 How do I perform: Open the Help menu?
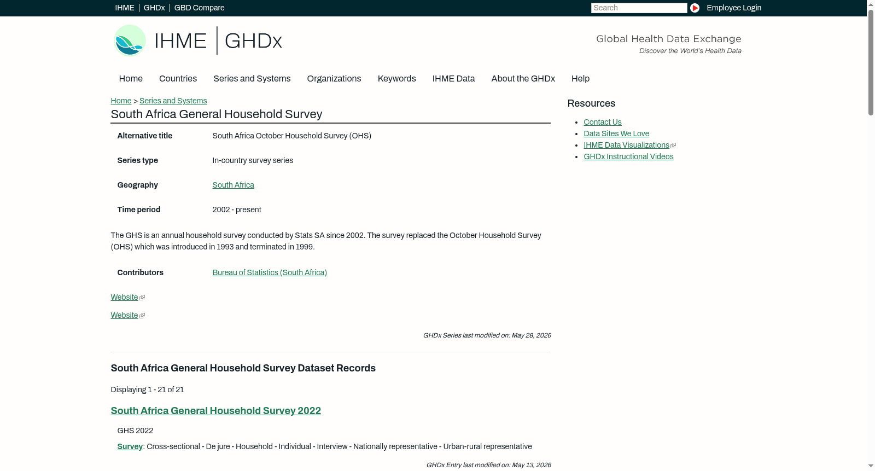coord(581,79)
